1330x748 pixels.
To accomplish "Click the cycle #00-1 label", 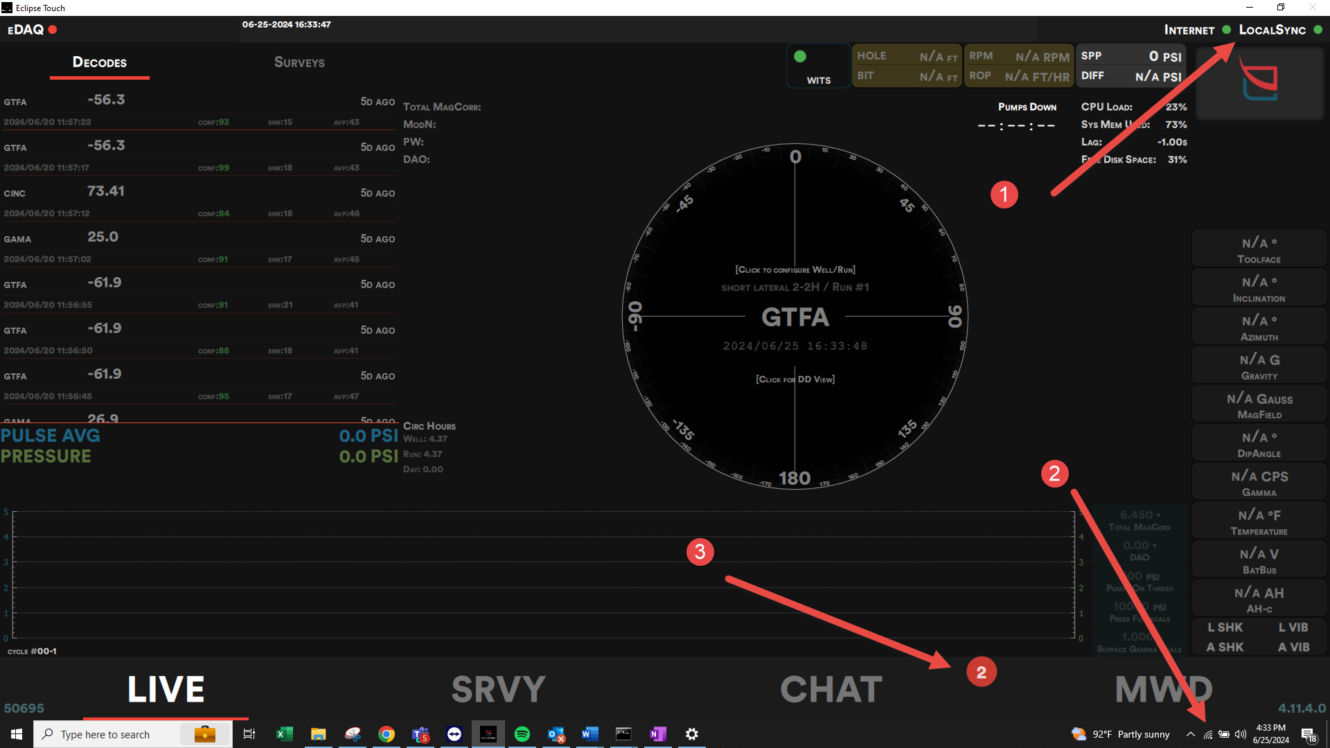I will [x=32, y=651].
